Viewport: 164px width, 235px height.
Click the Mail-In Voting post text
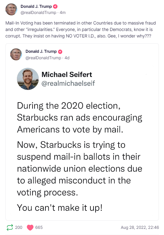click(81, 29)
